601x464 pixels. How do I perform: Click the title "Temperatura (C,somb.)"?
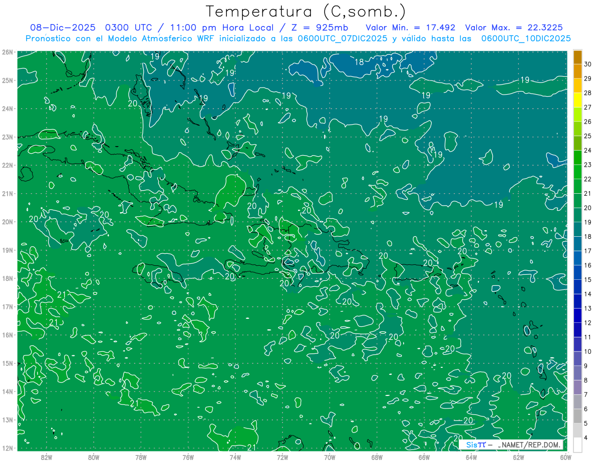click(x=306, y=11)
